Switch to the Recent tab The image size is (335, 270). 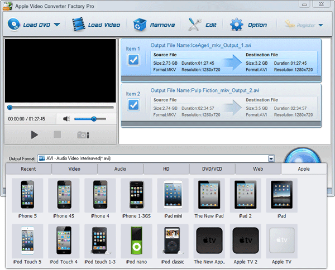[x=28, y=169]
